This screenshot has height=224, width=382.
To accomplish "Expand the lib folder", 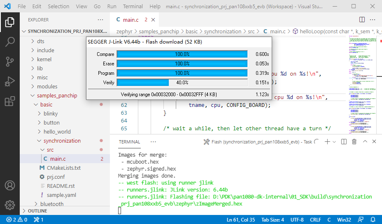I will pyautogui.click(x=65, y=68).
